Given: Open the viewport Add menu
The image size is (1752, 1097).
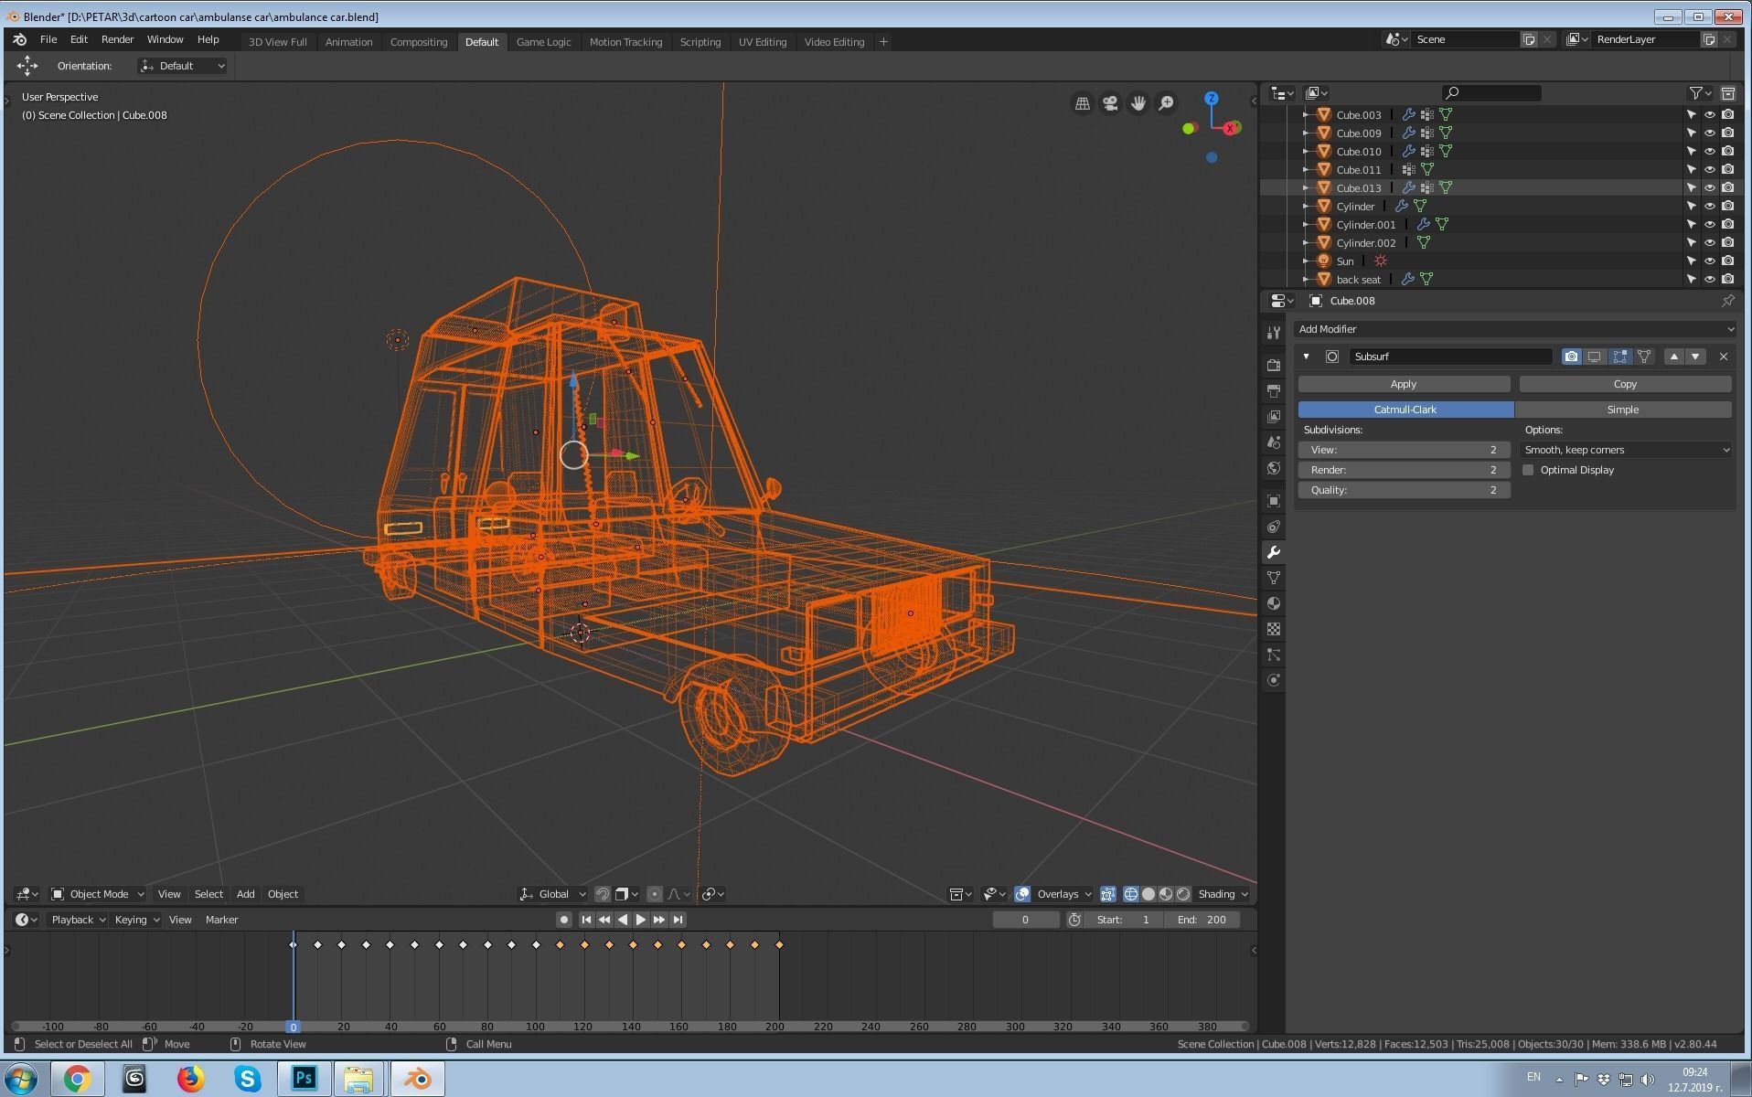Looking at the screenshot, I should click(245, 894).
